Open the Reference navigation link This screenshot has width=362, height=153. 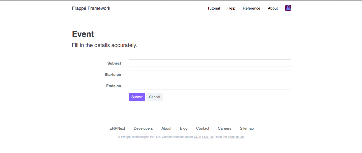[251, 8]
